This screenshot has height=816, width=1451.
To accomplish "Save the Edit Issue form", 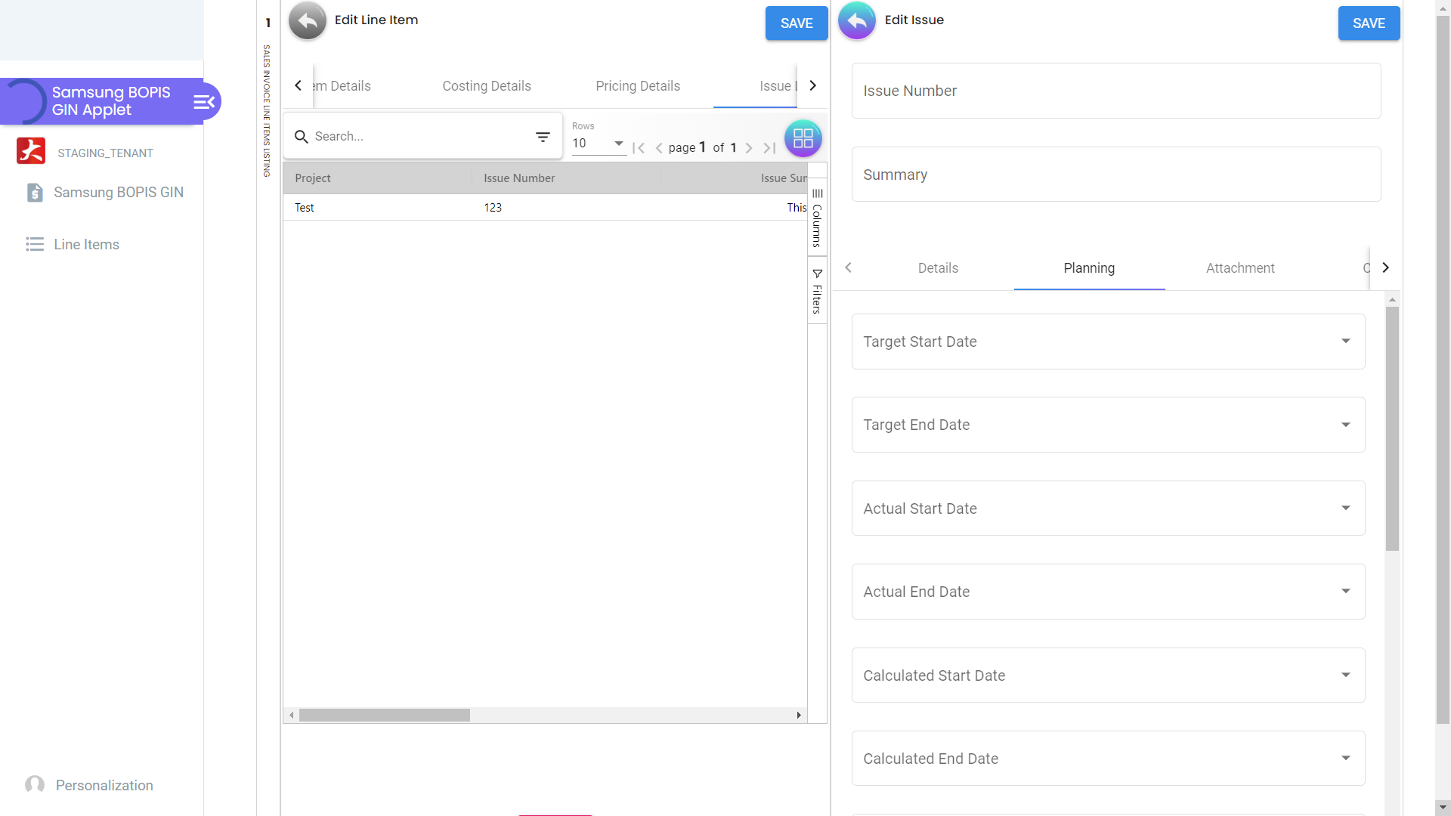I will pos(1369,23).
